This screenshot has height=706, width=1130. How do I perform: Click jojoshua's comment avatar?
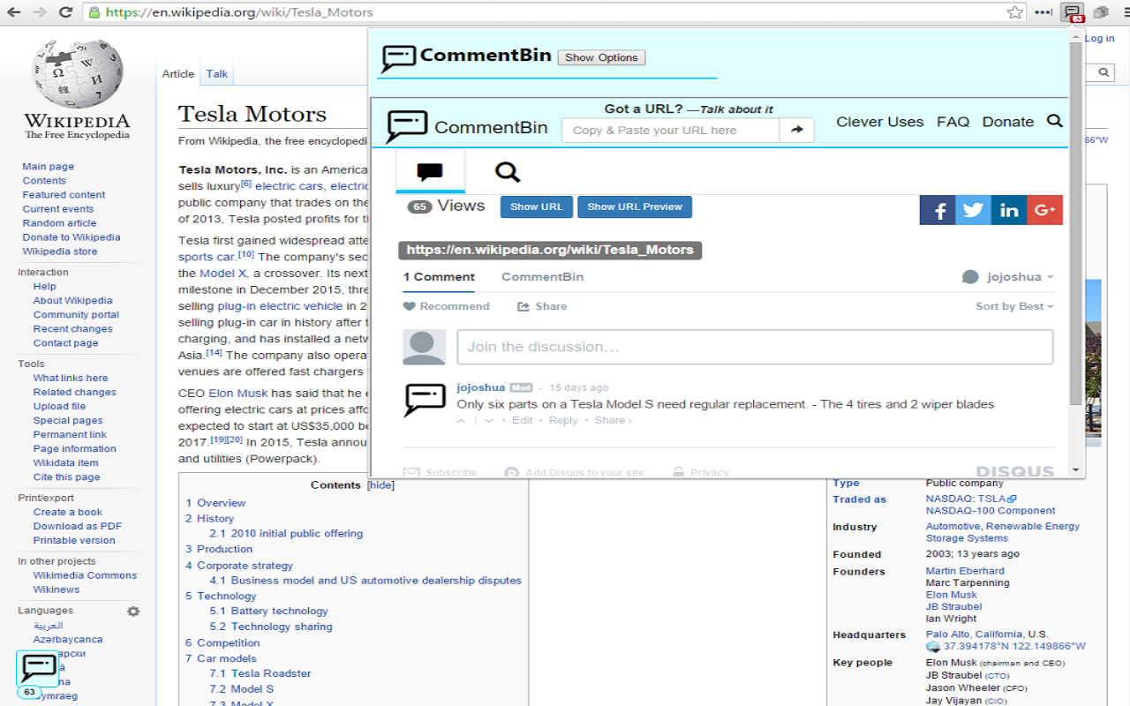[425, 400]
